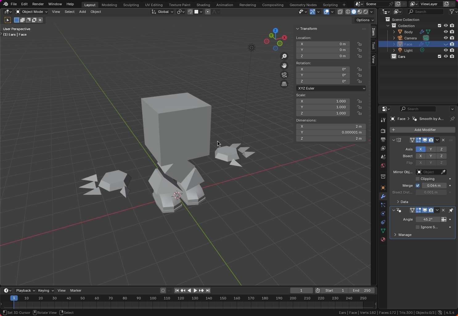Enable the Clipping checkbox in Mirror modifier
Viewport: 458px width, 316px height.
click(x=418, y=179)
